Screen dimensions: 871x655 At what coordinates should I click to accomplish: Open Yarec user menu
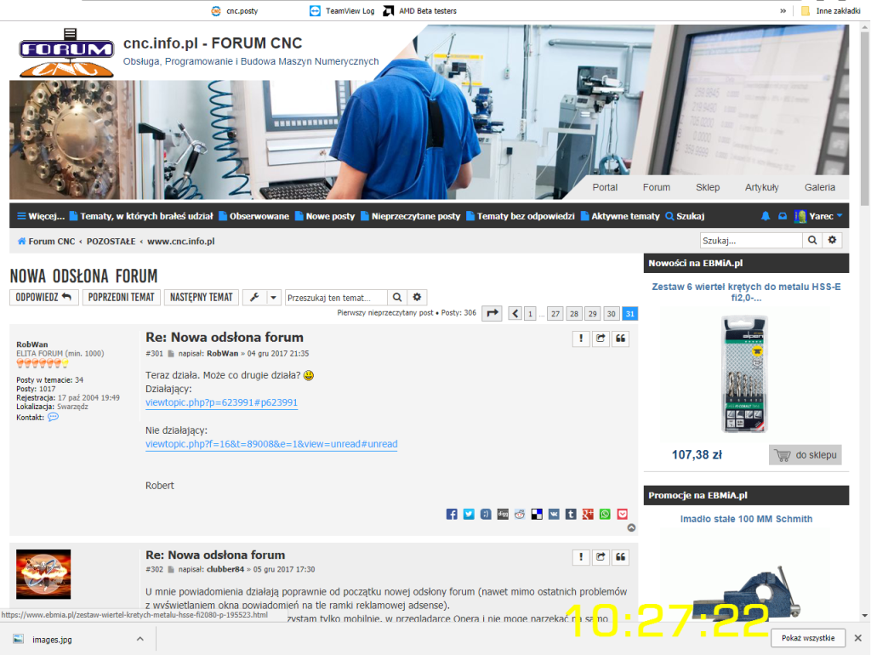point(818,216)
